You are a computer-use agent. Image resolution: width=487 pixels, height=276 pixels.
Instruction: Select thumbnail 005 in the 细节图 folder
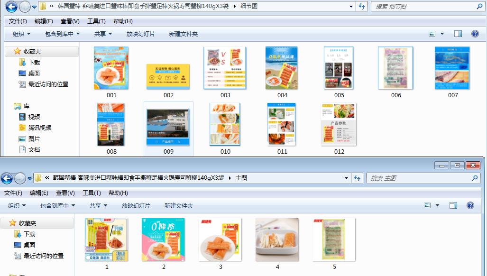339,68
